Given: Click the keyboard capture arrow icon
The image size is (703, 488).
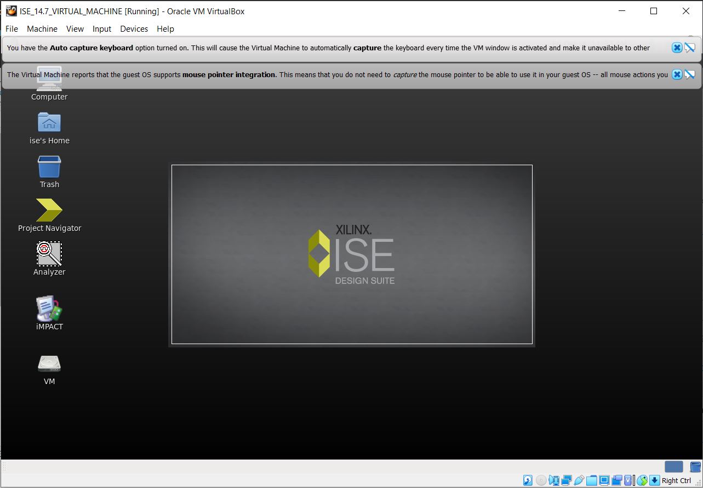Looking at the screenshot, I should coord(655,480).
